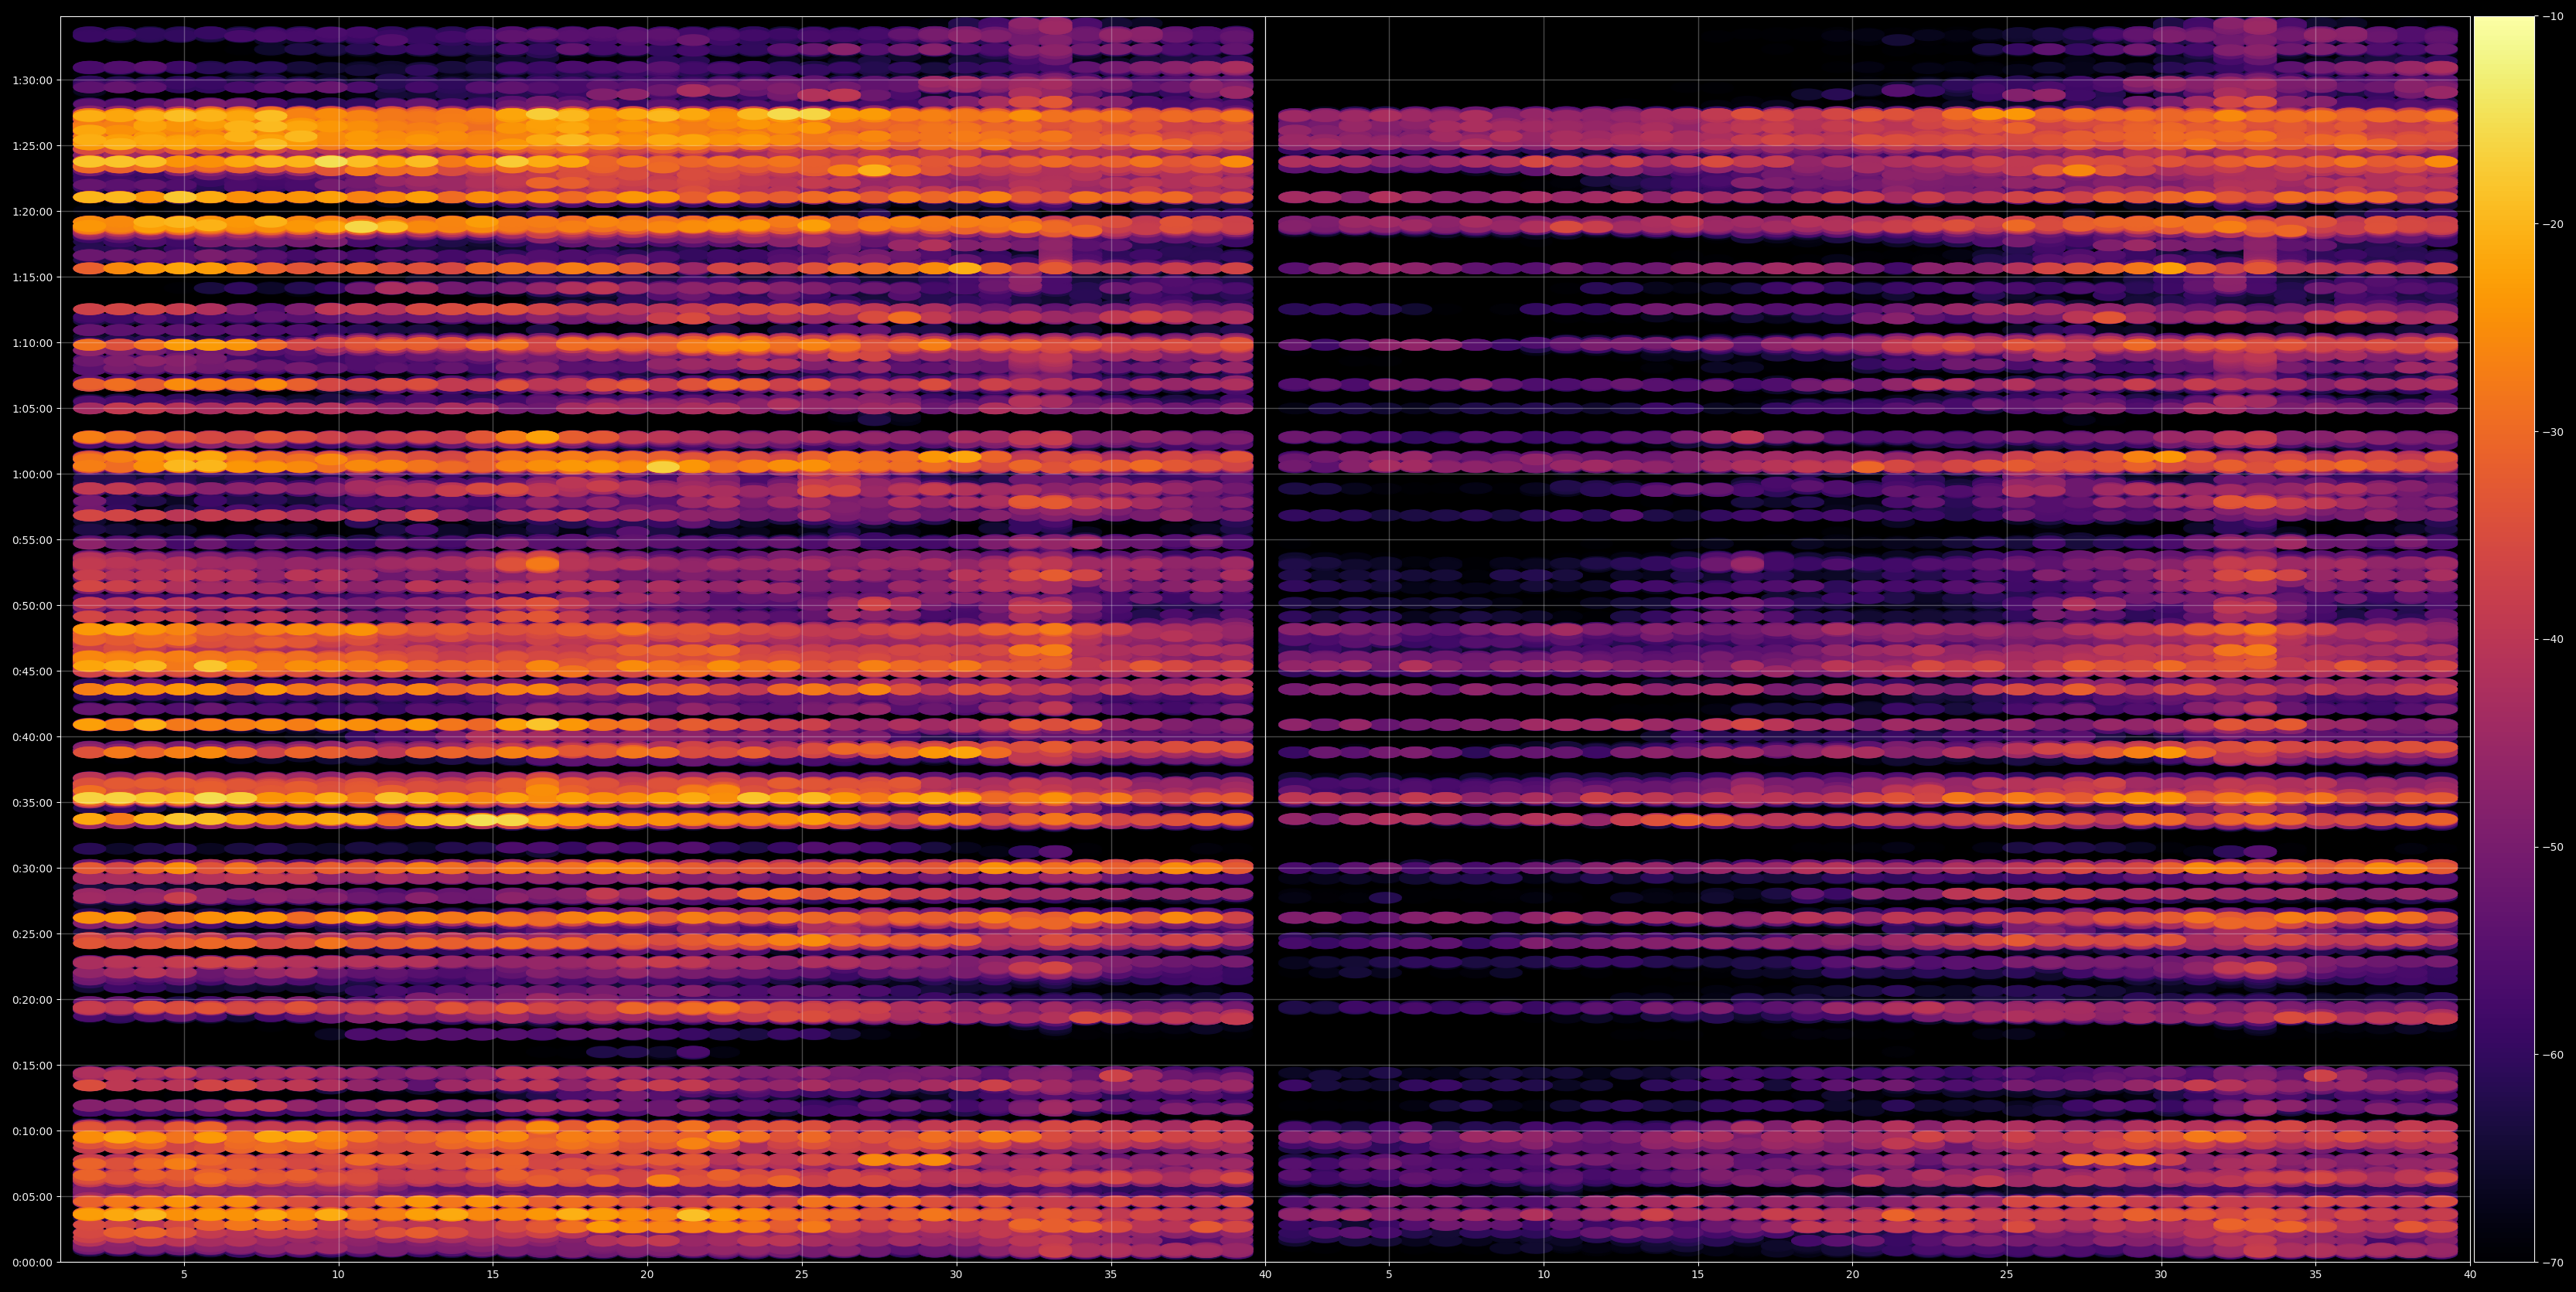The width and height of the screenshot is (2576, 1292).
Task: Click the 1:10:00 time axis label
Action: tap(32, 343)
